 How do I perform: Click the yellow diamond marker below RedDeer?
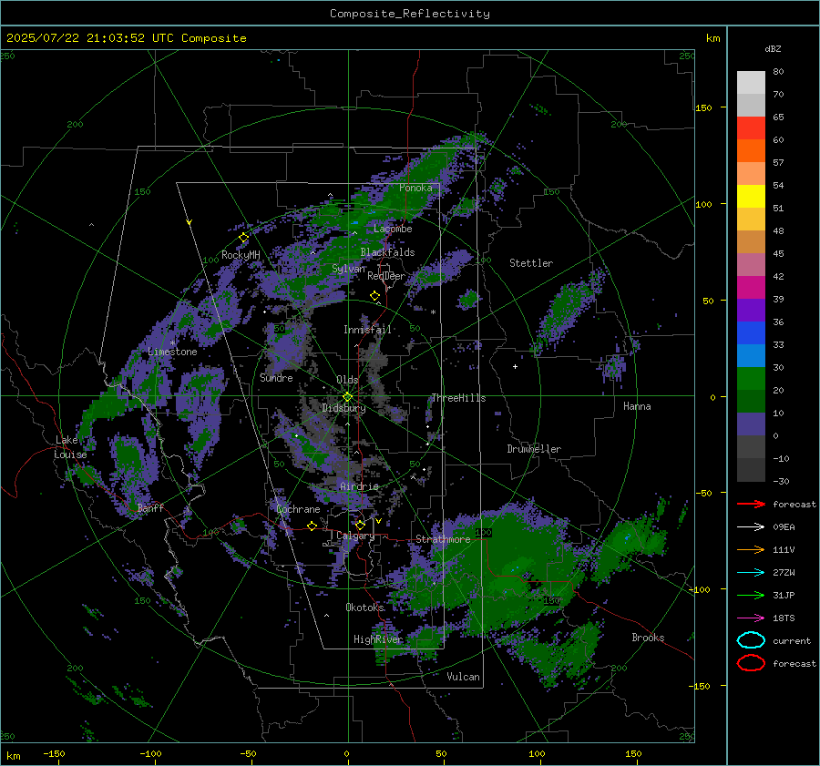click(374, 296)
